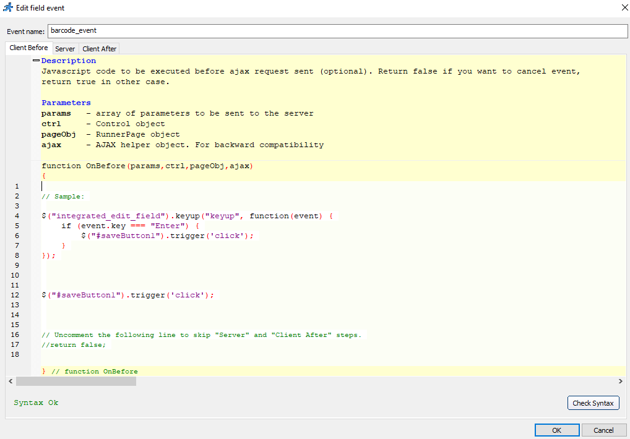Confirm the event with OK
The height and width of the screenshot is (439, 630).
[x=556, y=430]
